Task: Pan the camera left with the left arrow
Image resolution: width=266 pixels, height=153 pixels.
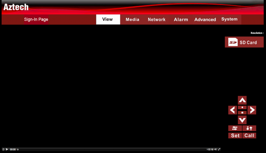Action: 232,110
